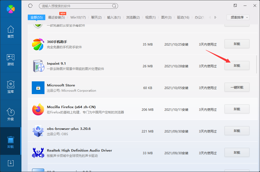This screenshot has width=260, height=172.
Task: Click the 60 KB size value
Action: [x=148, y=88]
